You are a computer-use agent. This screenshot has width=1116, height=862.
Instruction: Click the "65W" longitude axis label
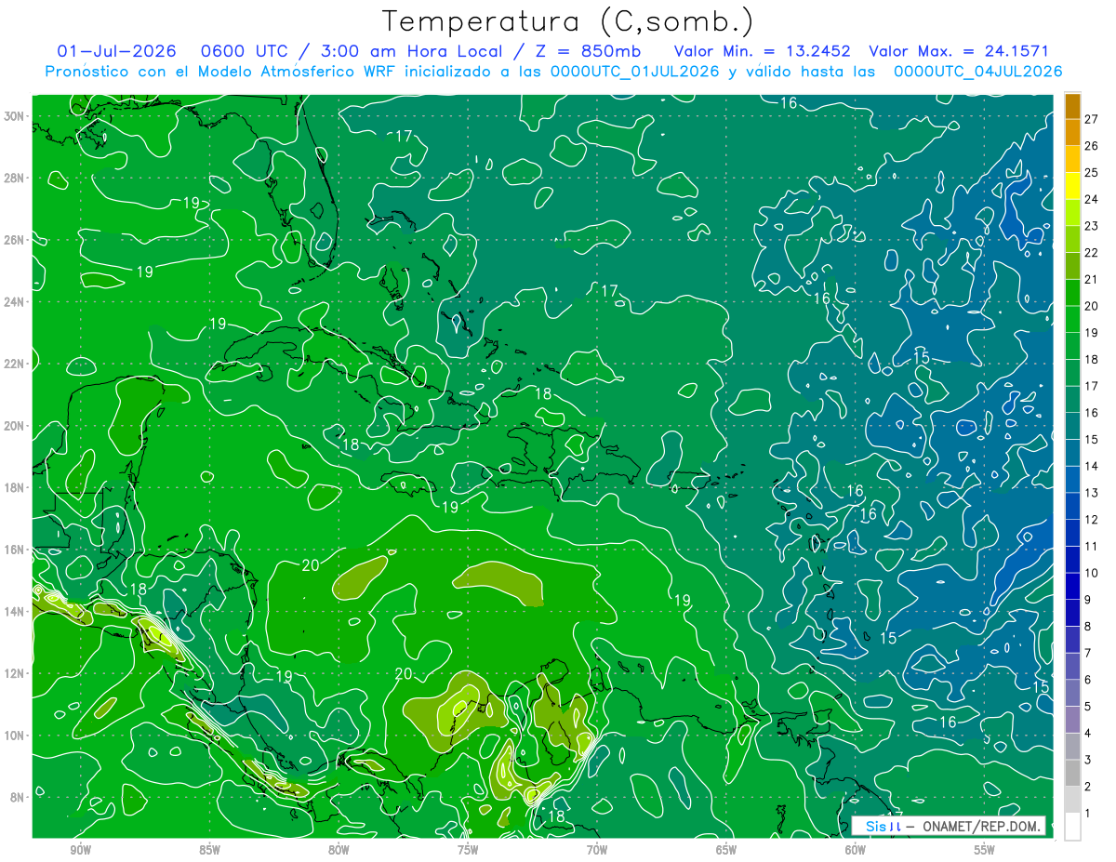tap(726, 850)
